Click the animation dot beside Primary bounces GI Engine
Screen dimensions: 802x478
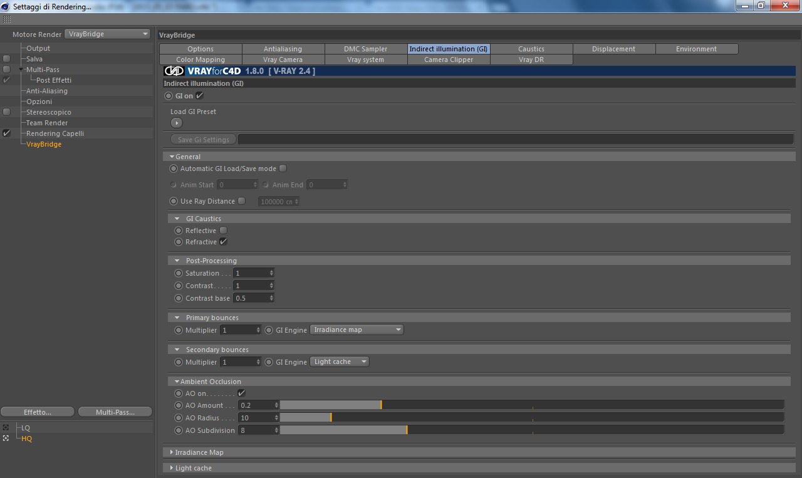coord(269,330)
